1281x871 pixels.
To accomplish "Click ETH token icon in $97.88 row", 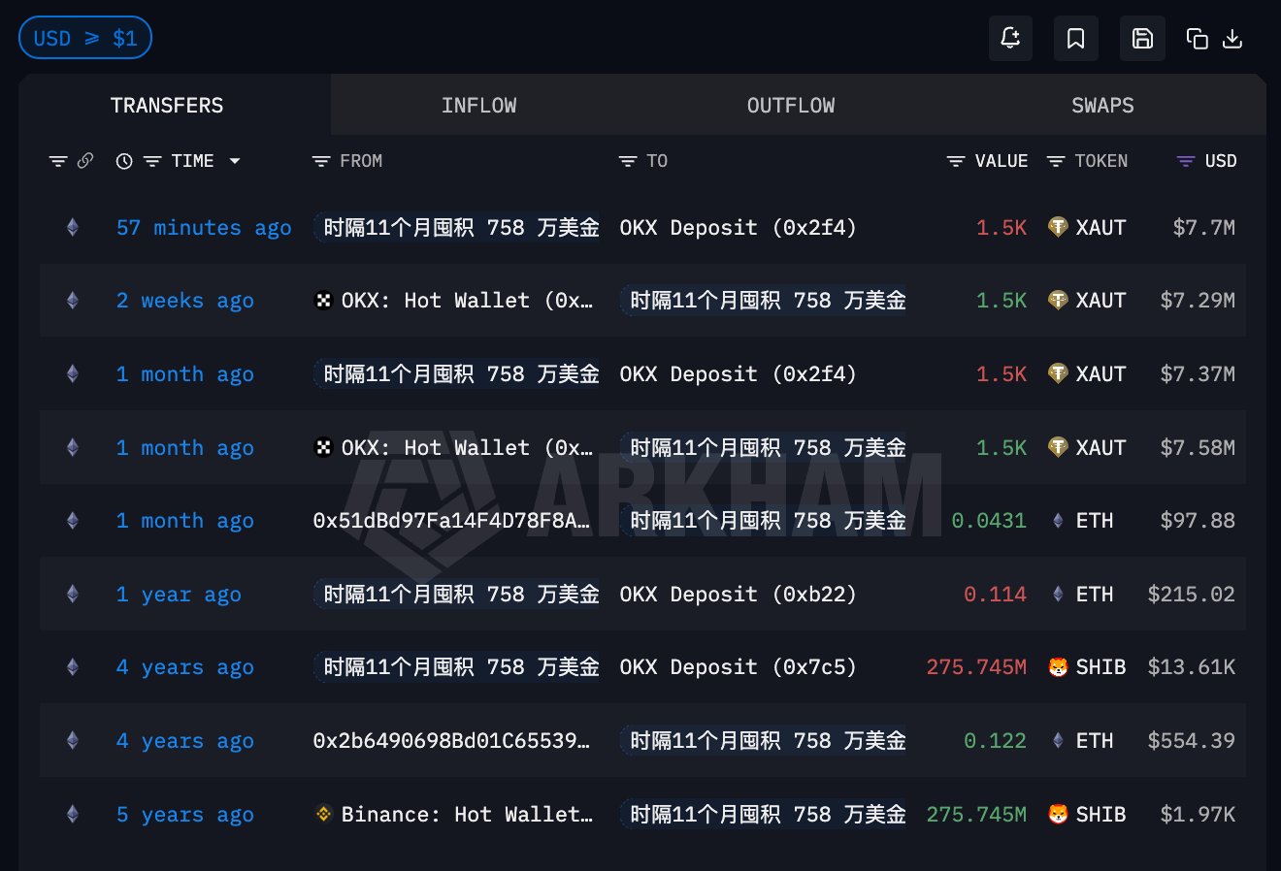I will (1058, 521).
